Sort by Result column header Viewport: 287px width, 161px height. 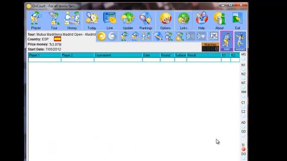pyautogui.click(x=204, y=55)
